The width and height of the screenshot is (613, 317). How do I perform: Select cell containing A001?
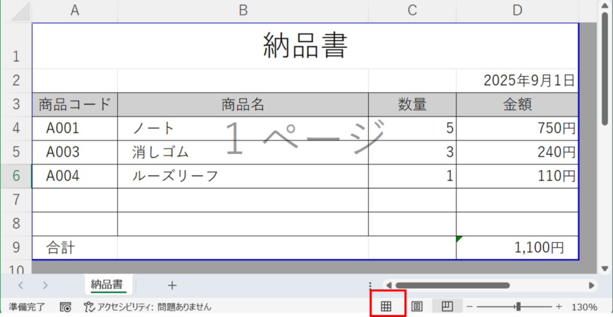[75, 129]
